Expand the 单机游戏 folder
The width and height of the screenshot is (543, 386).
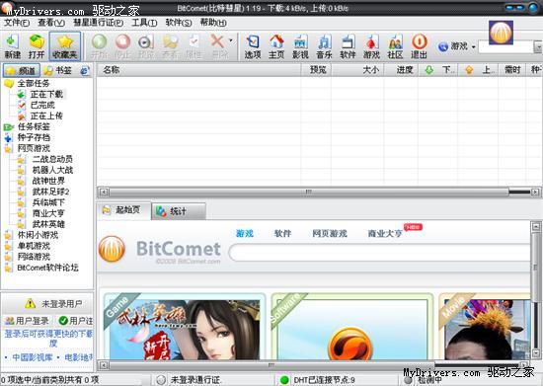coord(8,246)
